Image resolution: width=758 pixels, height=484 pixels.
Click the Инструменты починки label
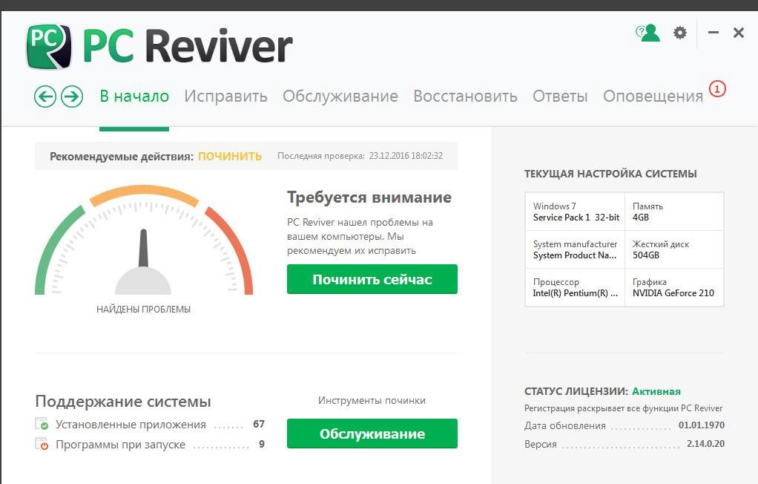[x=372, y=400]
